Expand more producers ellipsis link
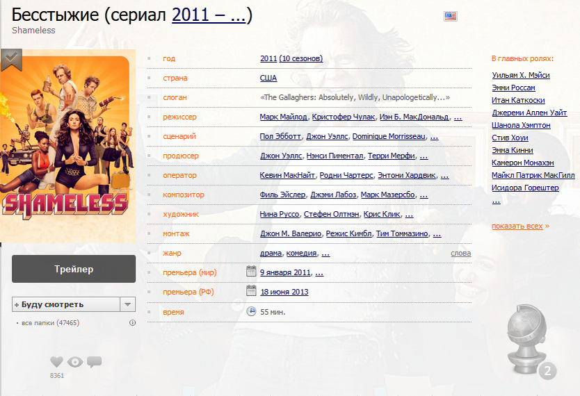 click(424, 156)
